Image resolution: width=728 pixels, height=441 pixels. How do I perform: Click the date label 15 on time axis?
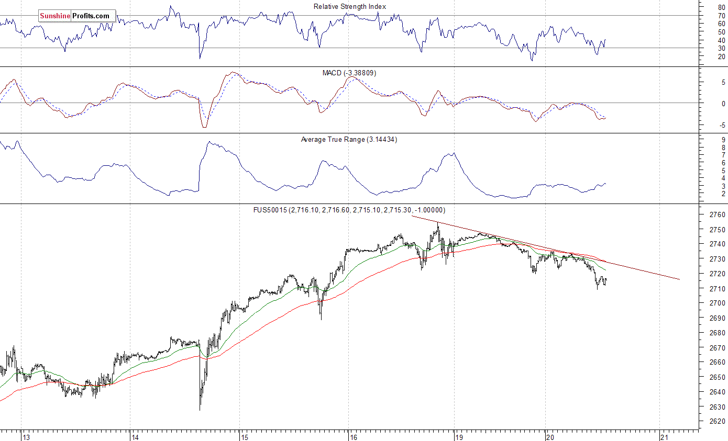point(245,437)
